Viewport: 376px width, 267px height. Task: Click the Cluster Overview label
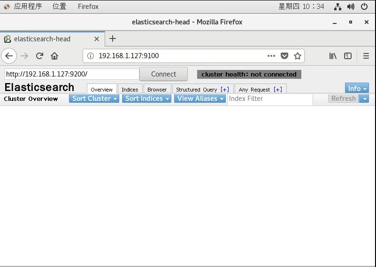pyautogui.click(x=31, y=99)
